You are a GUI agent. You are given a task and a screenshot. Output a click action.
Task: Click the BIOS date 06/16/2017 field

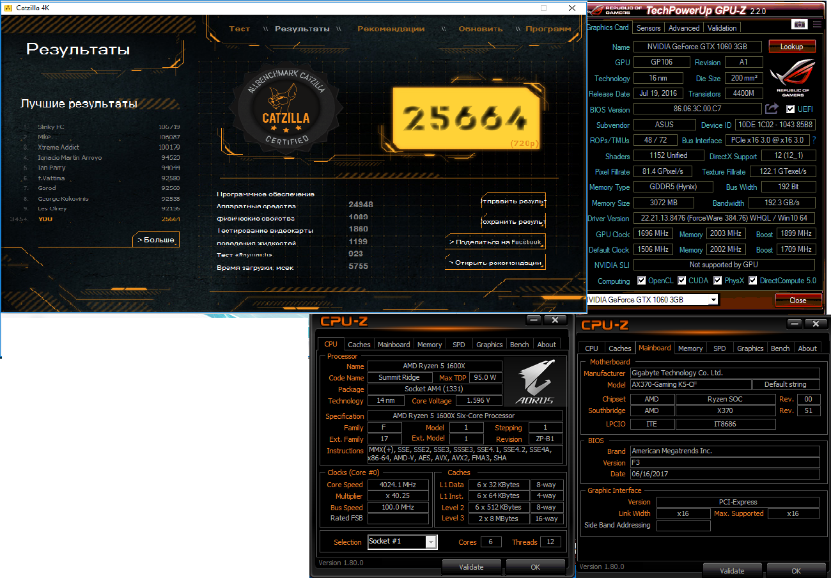click(725, 474)
